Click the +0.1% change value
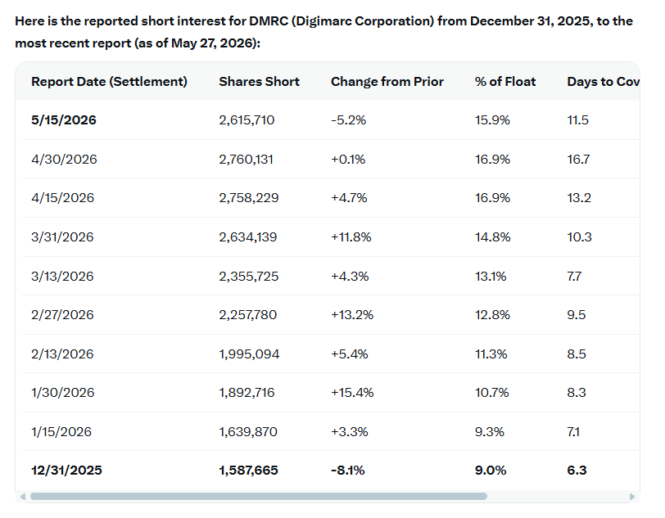This screenshot has height=518, width=665. [x=348, y=159]
